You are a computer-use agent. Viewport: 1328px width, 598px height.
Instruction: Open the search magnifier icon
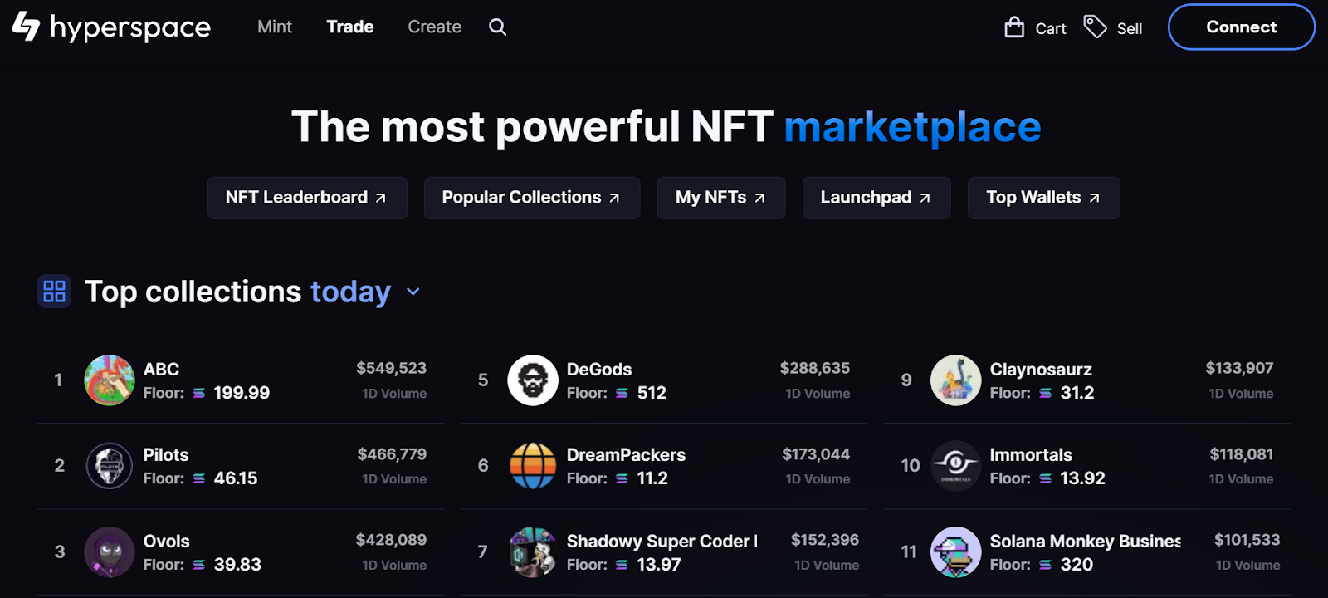[x=497, y=27]
